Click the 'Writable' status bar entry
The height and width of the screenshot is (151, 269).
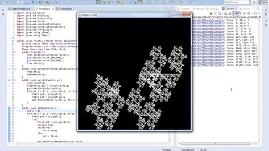point(166,150)
